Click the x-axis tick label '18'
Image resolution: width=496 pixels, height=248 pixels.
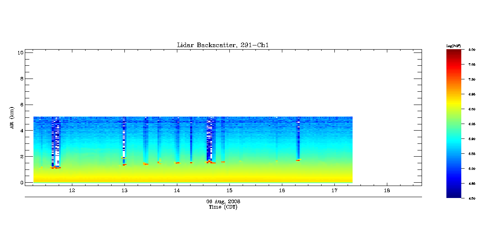click(387, 191)
